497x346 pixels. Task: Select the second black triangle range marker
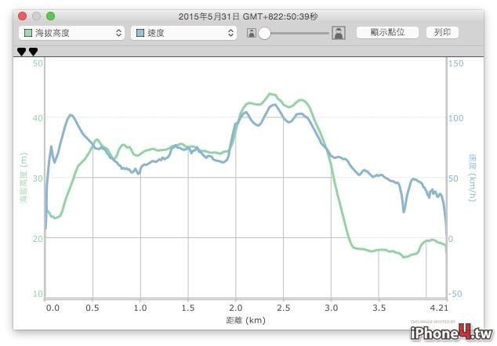[x=33, y=52]
